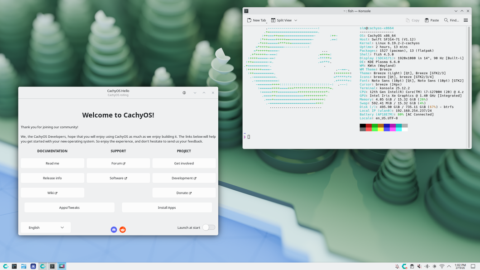The width and height of the screenshot is (480, 270).
Task: Click Paste in Konsole toolbar
Action: [432, 20]
